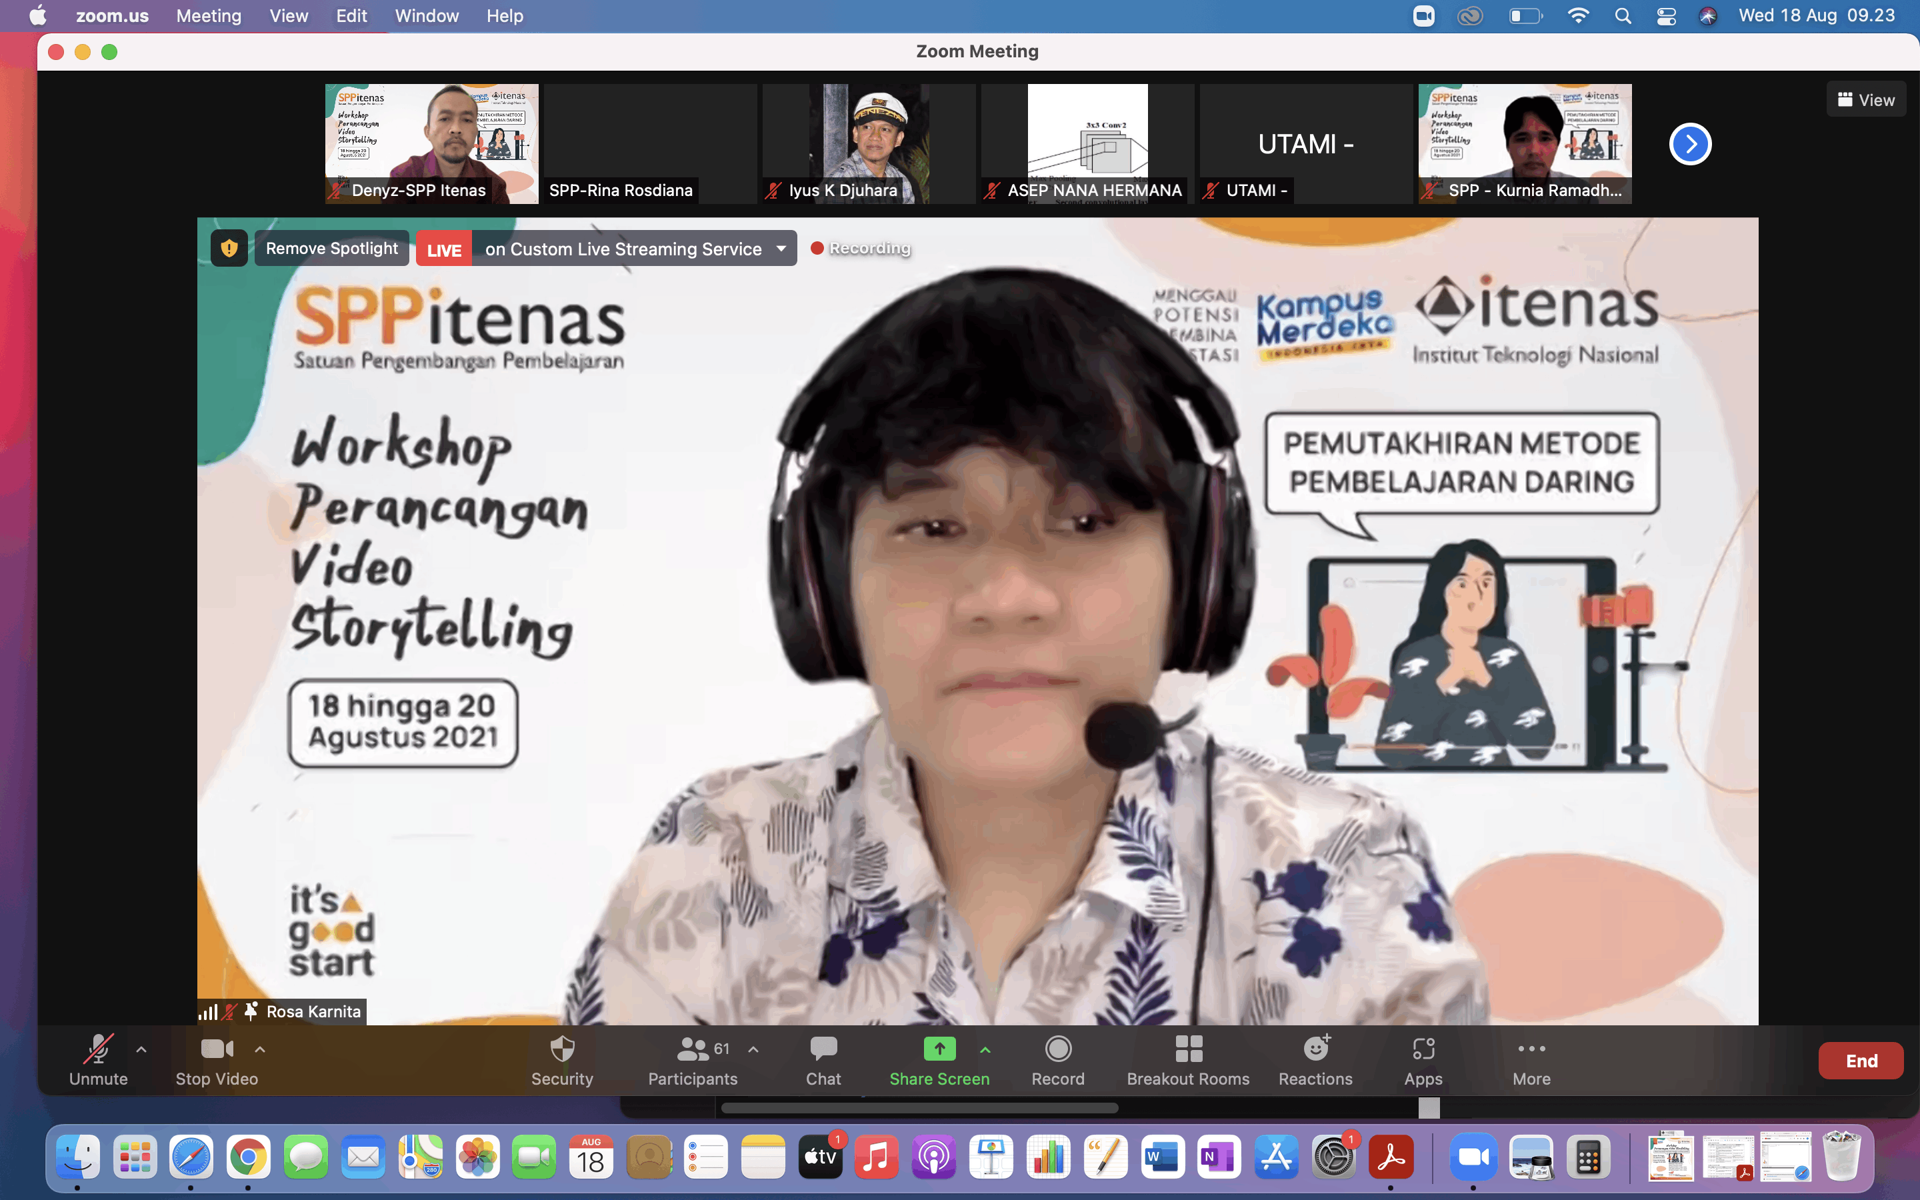Open the Reactions menu
1920x1200 pixels.
point(1315,1059)
